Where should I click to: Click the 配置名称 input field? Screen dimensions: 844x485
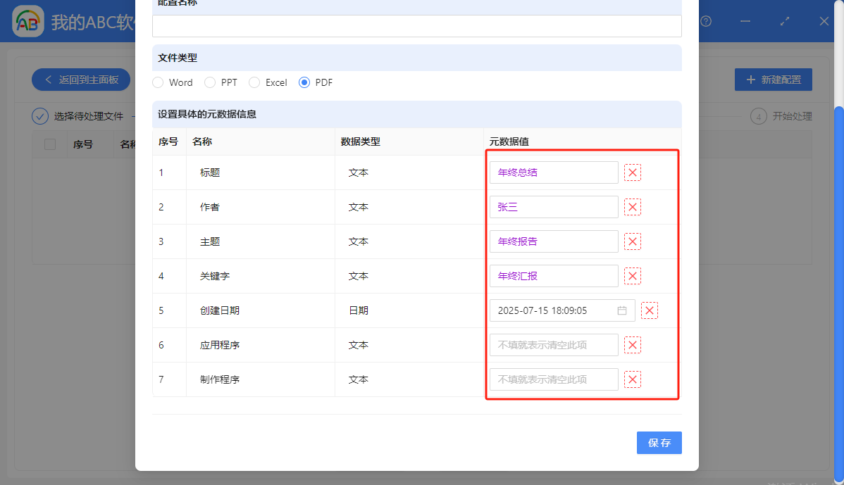coord(416,26)
